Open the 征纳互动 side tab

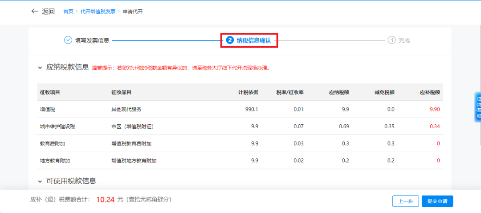478,107
